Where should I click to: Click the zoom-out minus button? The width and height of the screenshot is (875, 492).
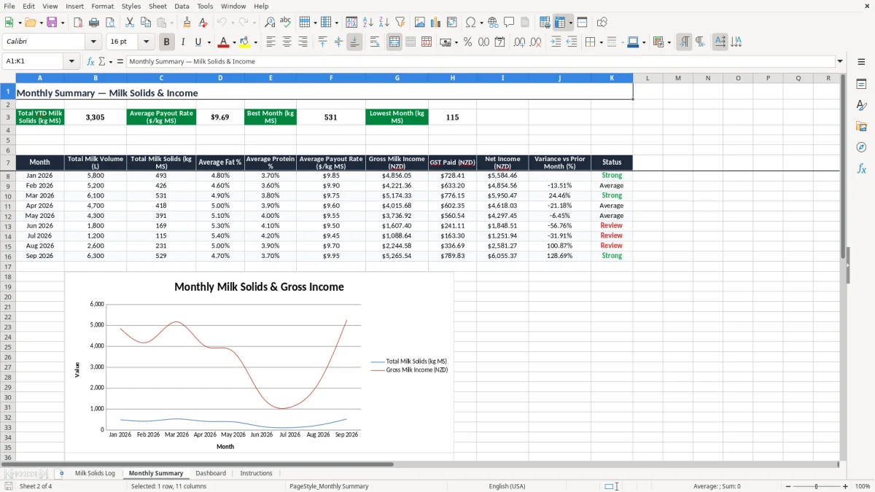[787, 486]
